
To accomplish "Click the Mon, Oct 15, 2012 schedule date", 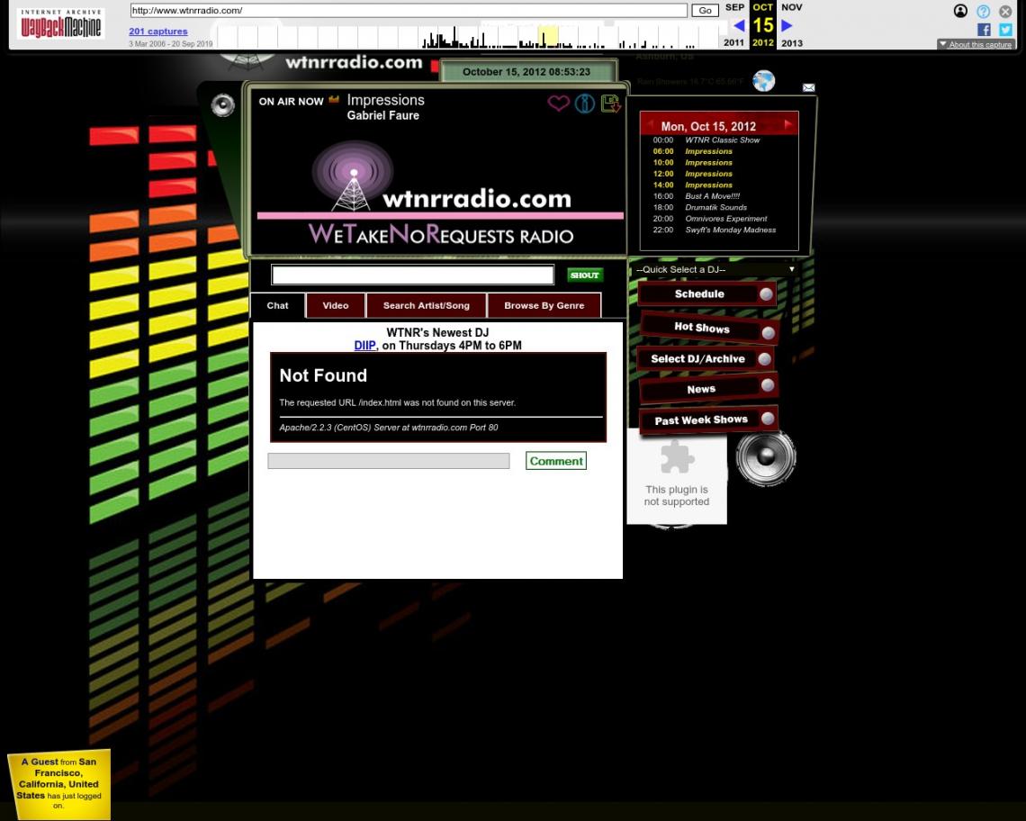I will [708, 126].
